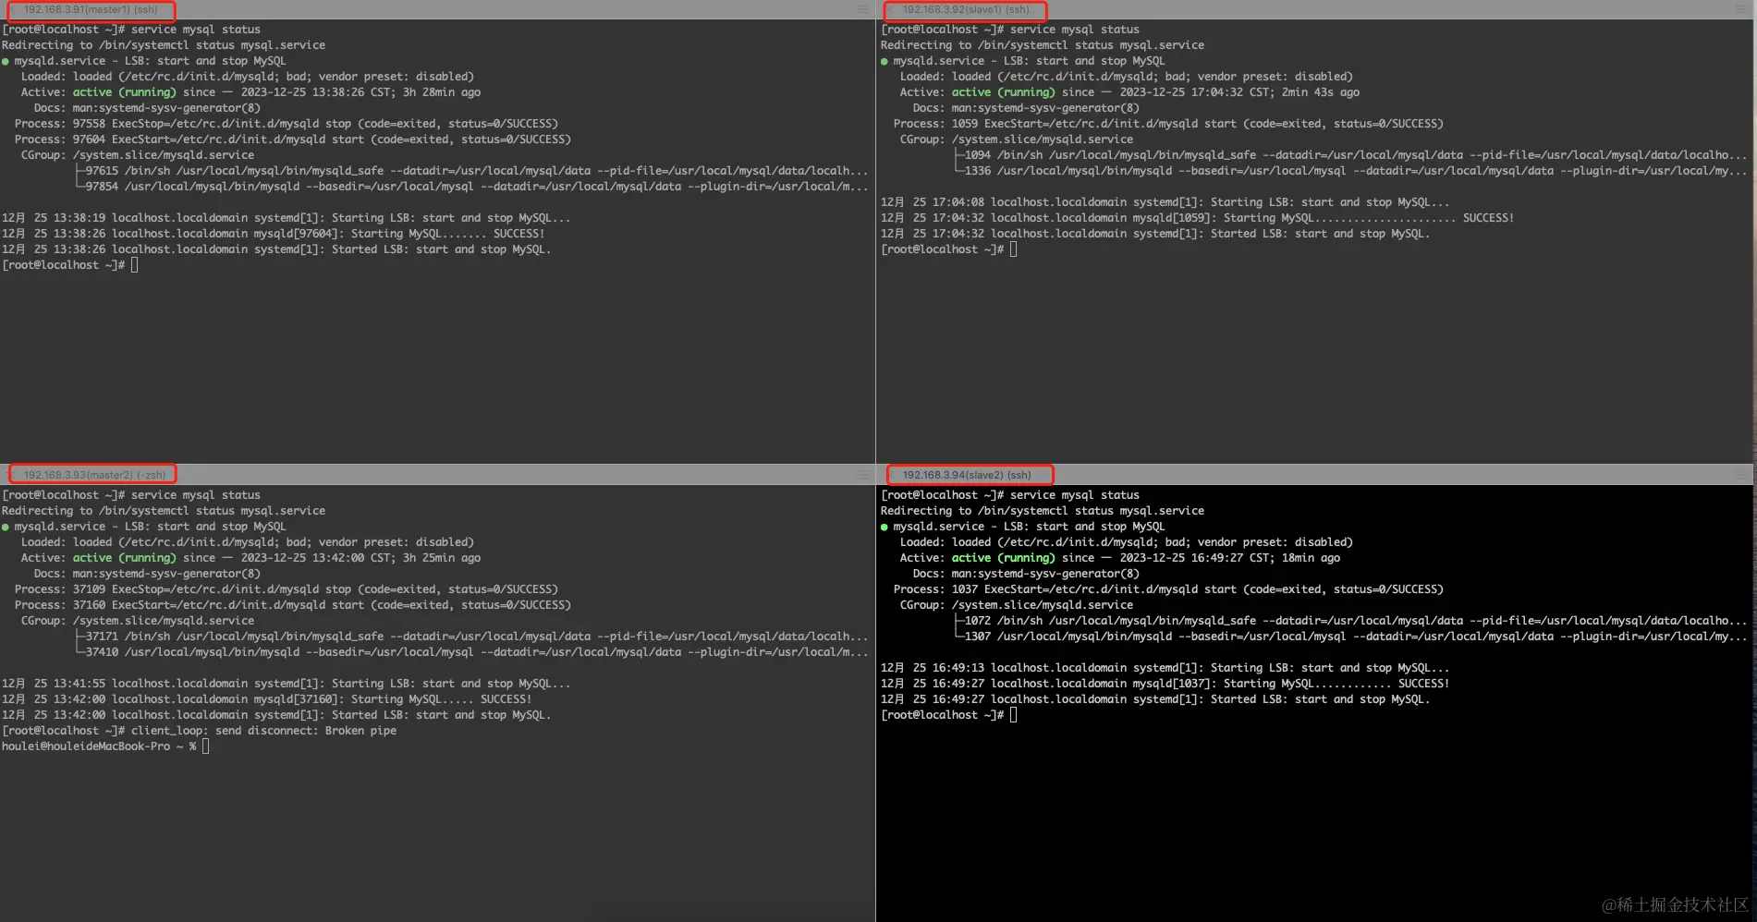This screenshot has width=1757, height=922.
Task: Open the master1 pane hamburger menu
Action: click(862, 9)
